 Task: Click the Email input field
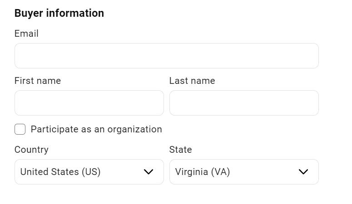pos(166,56)
